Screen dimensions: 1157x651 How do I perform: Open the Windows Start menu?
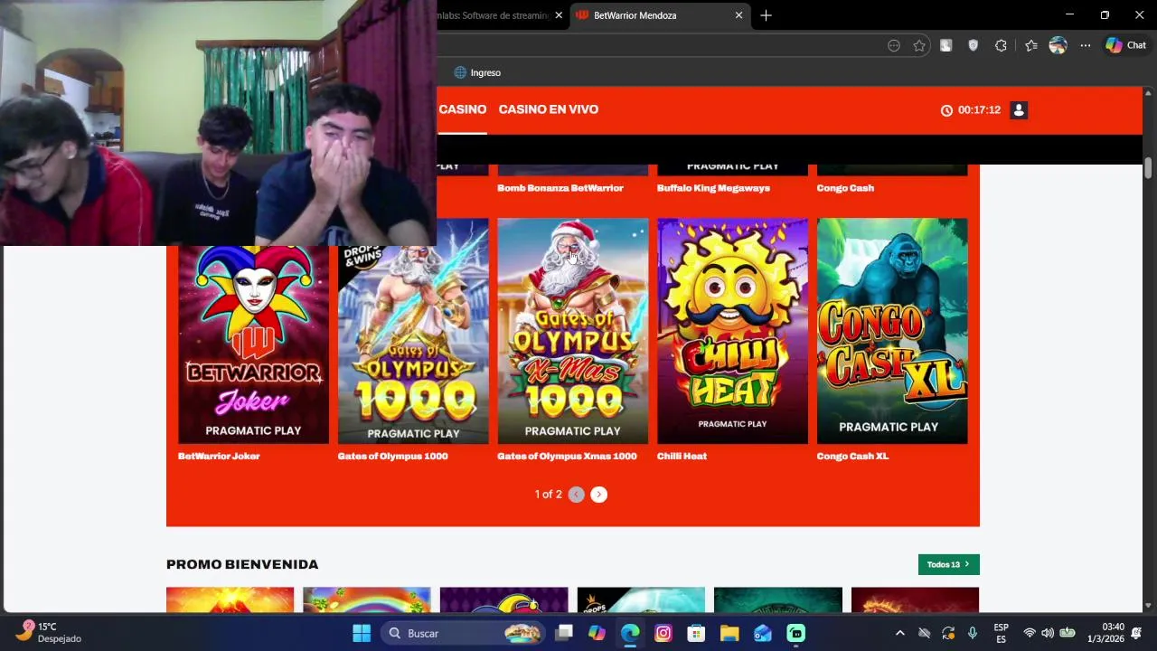[361, 634]
